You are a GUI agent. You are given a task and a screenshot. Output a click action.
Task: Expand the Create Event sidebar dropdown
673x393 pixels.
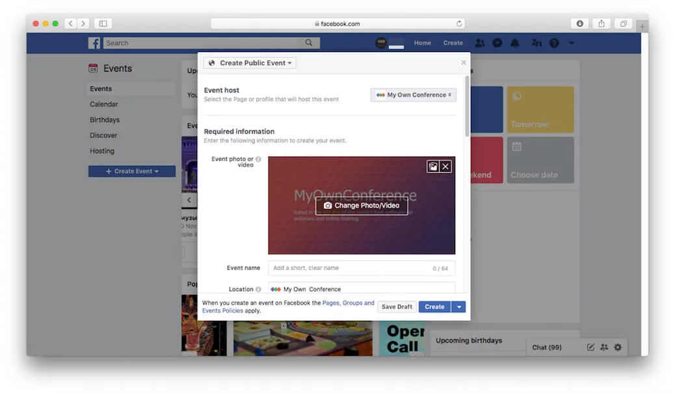(131, 170)
